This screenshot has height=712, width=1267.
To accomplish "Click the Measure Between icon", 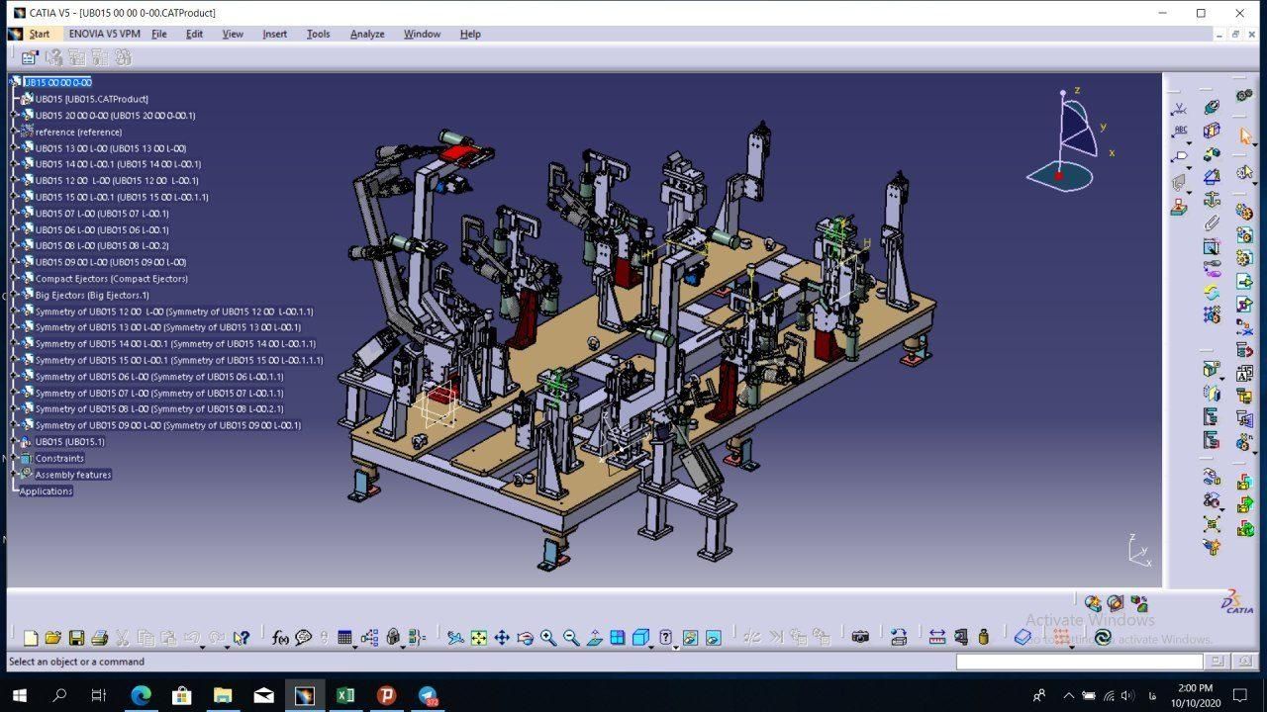I will point(937,638).
